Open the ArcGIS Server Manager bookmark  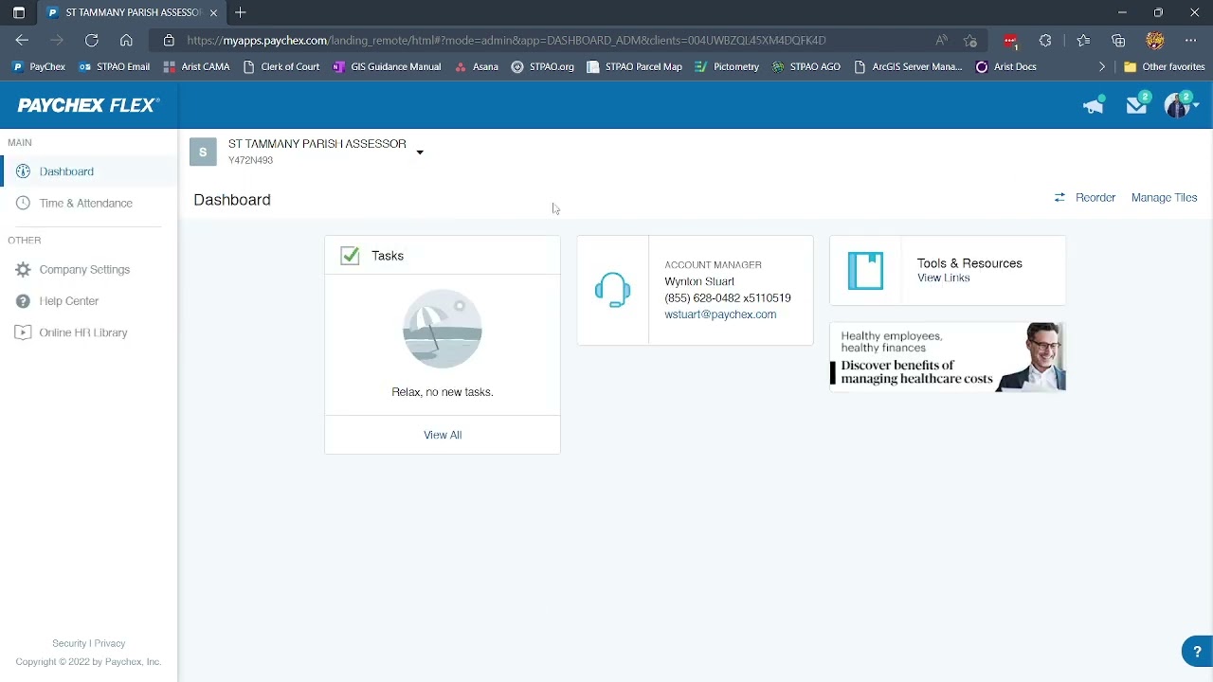[908, 66]
